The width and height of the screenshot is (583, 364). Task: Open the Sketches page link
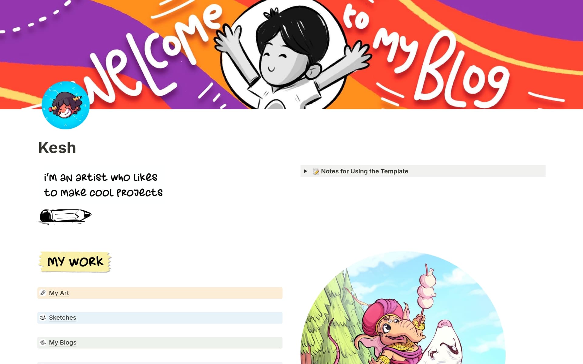63,318
